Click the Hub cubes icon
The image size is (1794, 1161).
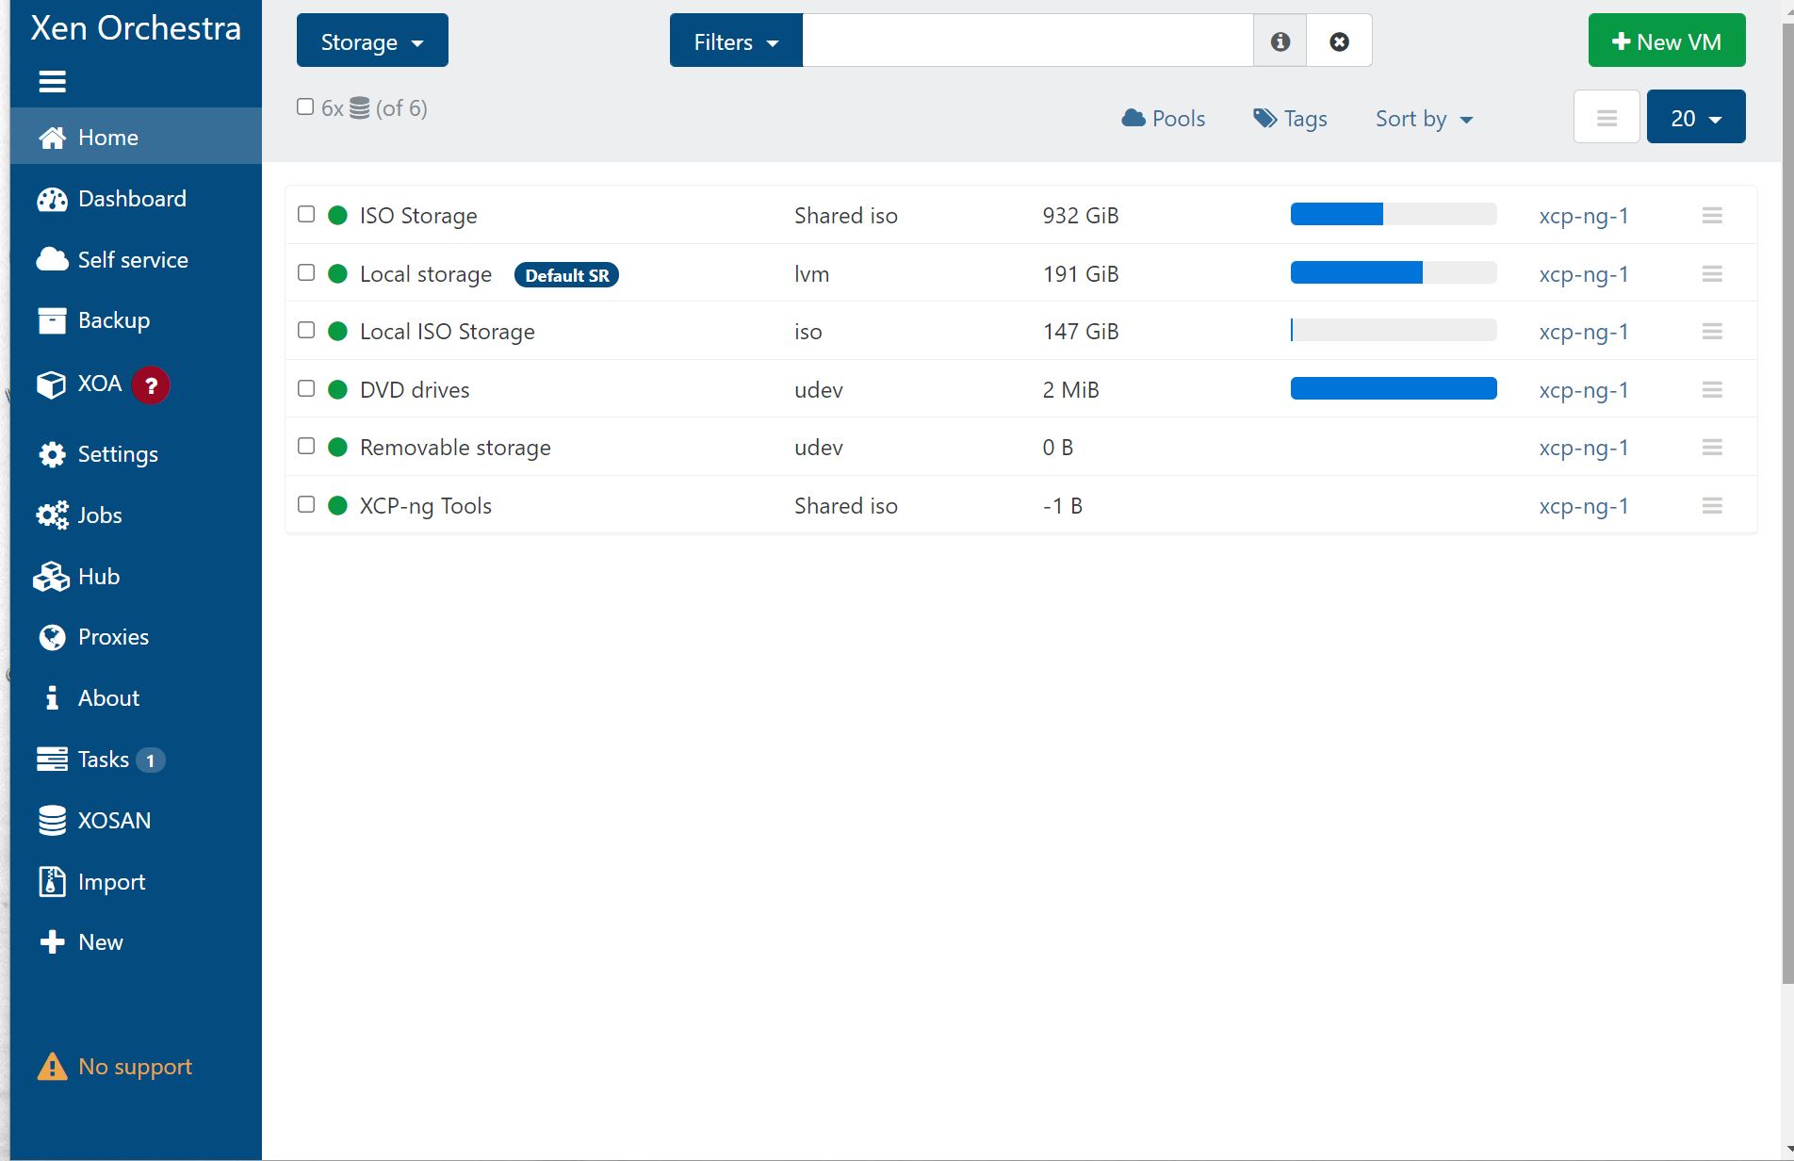52,577
